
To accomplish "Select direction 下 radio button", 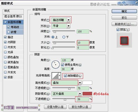I will click(64, 37).
